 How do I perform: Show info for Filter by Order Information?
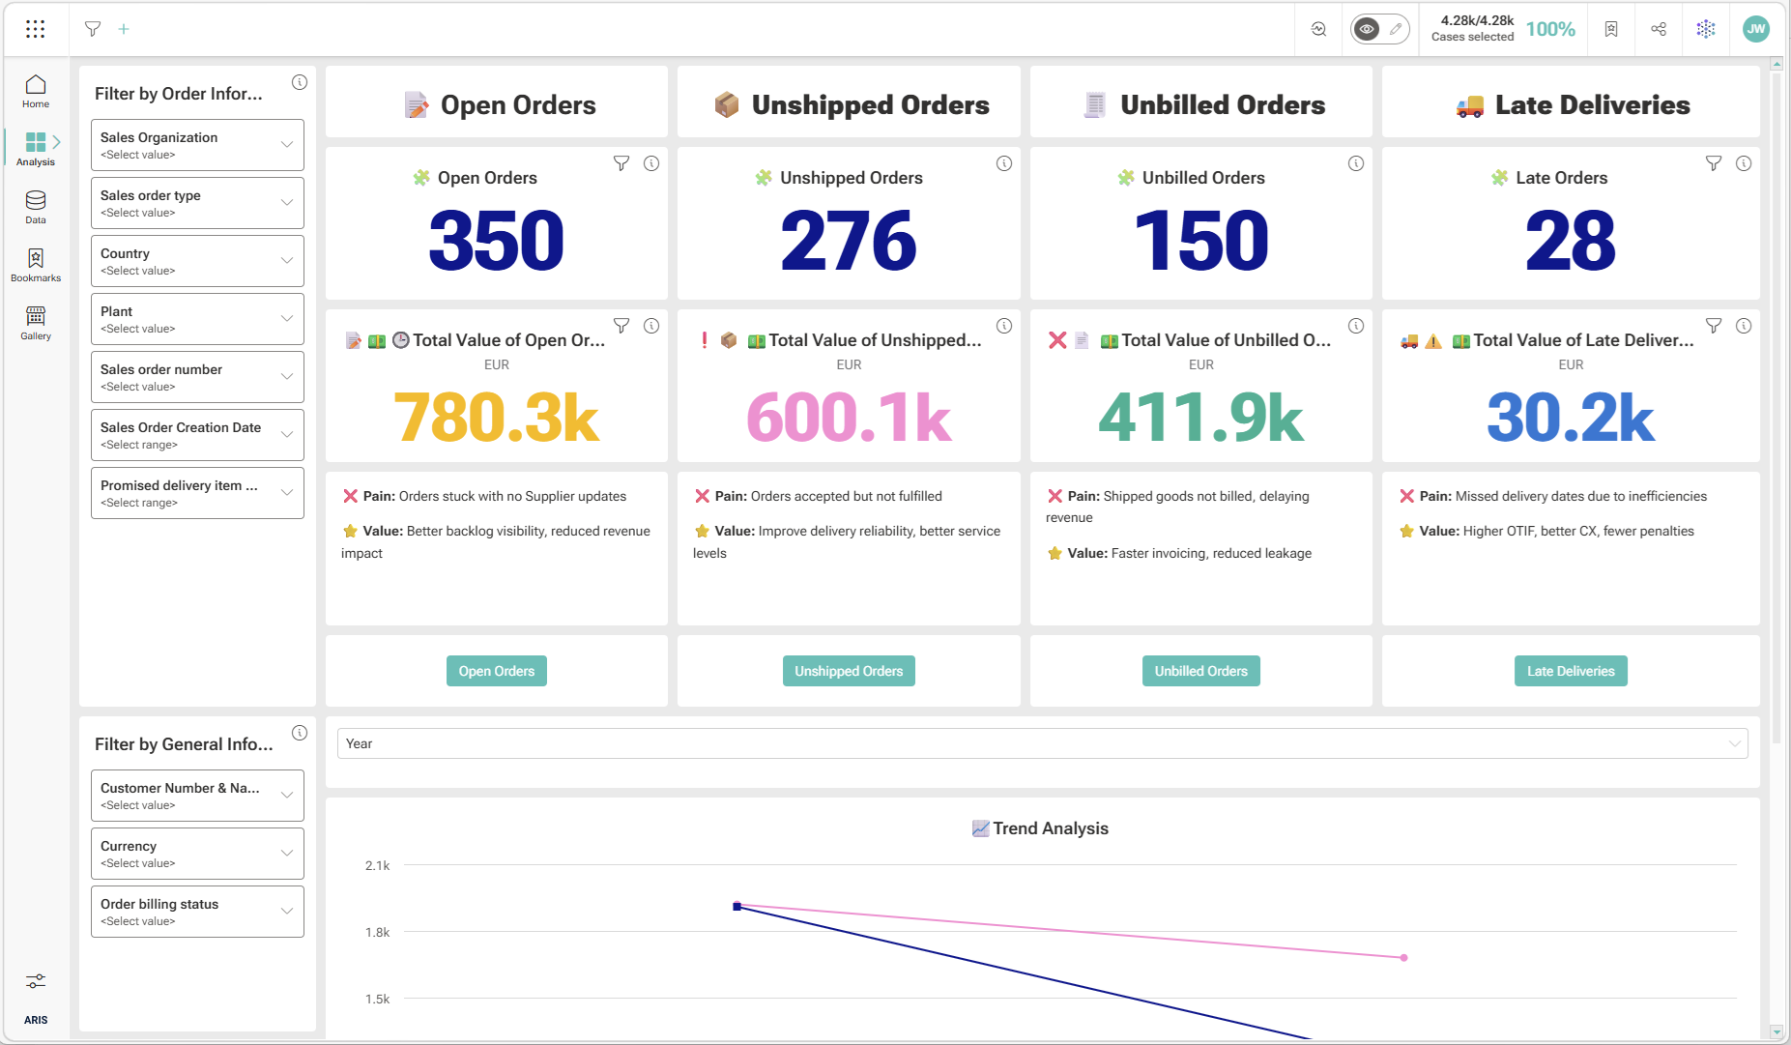[300, 82]
